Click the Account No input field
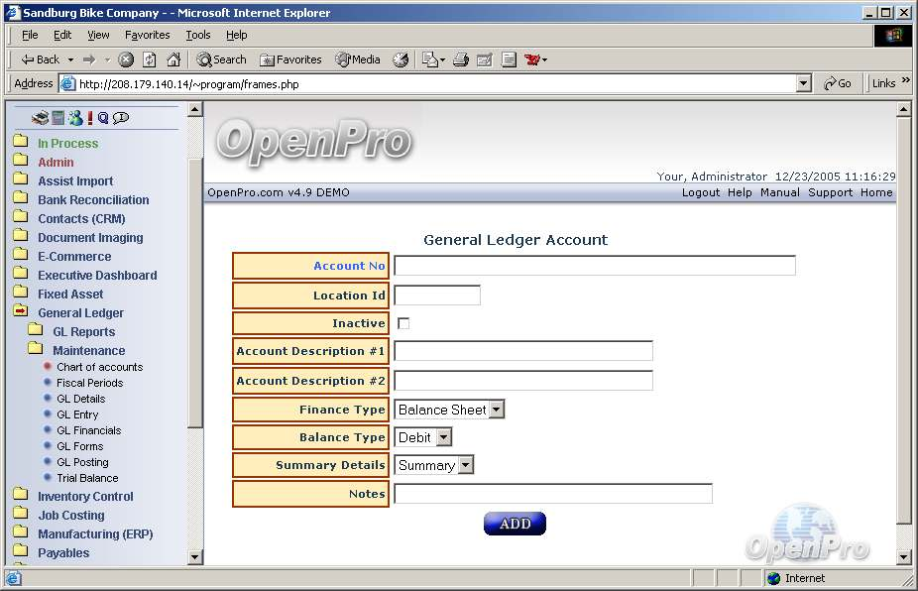 594,266
